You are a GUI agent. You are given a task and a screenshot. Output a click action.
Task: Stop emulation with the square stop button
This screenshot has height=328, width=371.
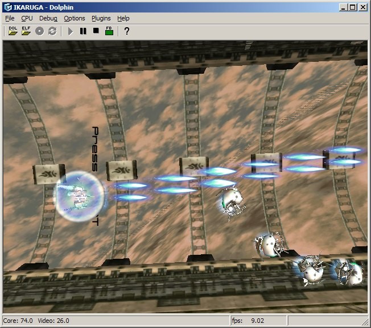point(96,31)
